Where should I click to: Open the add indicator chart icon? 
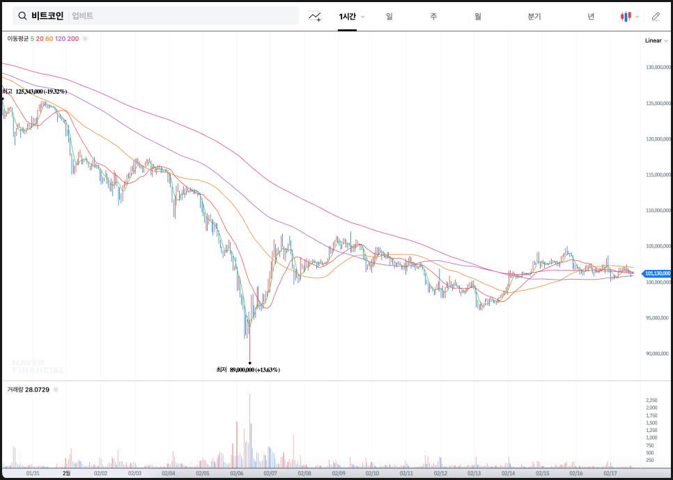click(315, 16)
